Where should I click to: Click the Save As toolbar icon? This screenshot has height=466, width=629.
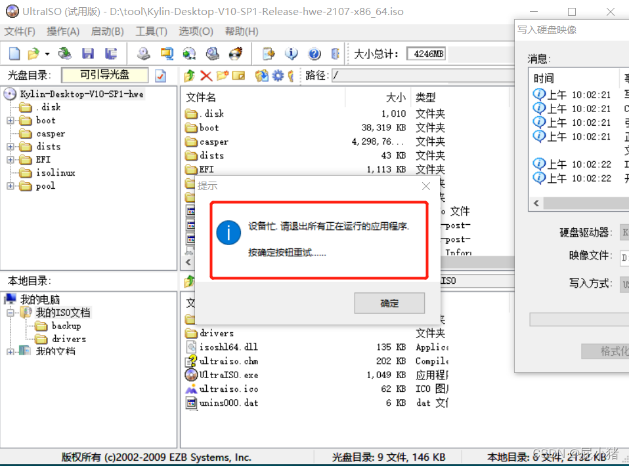pos(111,54)
